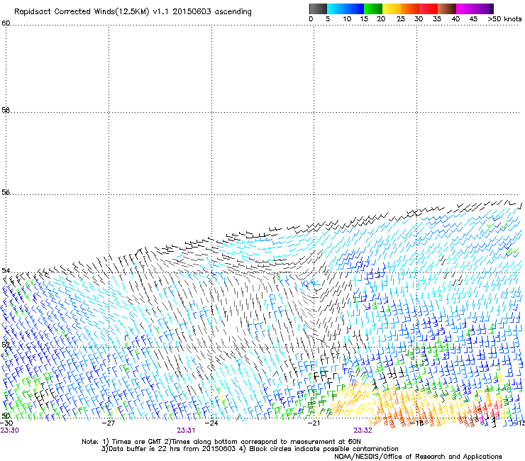The width and height of the screenshot is (525, 461).
Task: Click legend tick label '30'
Action: (x=419, y=19)
